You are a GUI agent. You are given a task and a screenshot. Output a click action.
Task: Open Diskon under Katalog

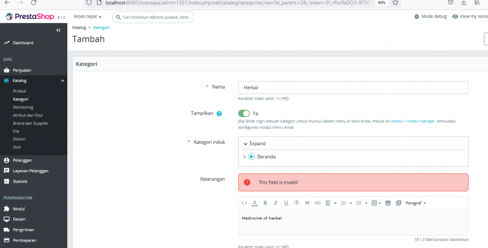click(20, 139)
